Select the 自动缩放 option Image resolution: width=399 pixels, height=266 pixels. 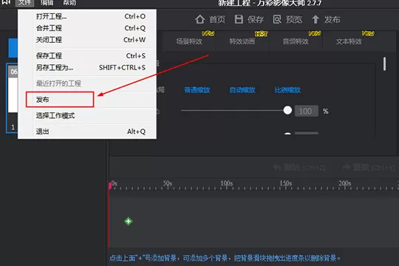click(242, 90)
